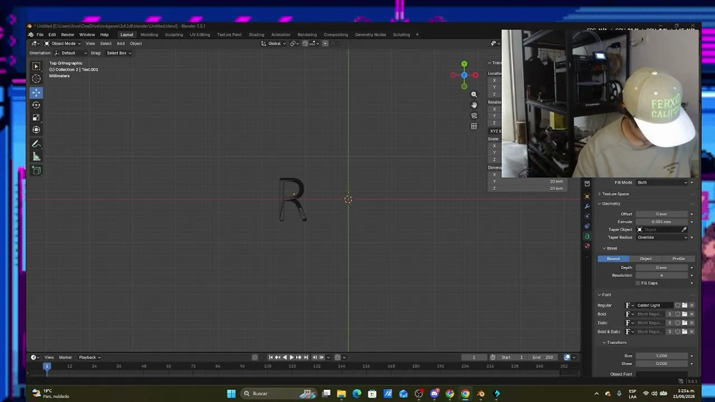Open the Edit menu

[x=52, y=35]
